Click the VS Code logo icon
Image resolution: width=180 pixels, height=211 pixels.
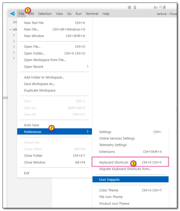pos(12,14)
